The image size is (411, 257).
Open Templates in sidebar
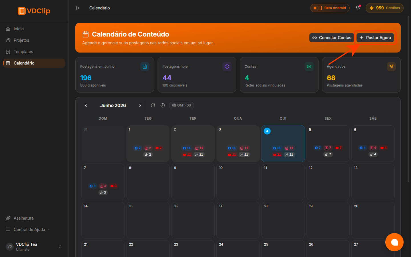[34, 52]
